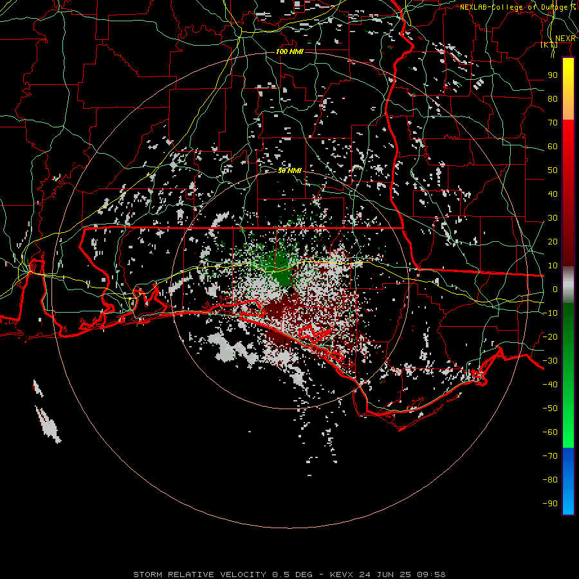Click the 50 NMI range ring label
579x579 pixels.
(289, 170)
